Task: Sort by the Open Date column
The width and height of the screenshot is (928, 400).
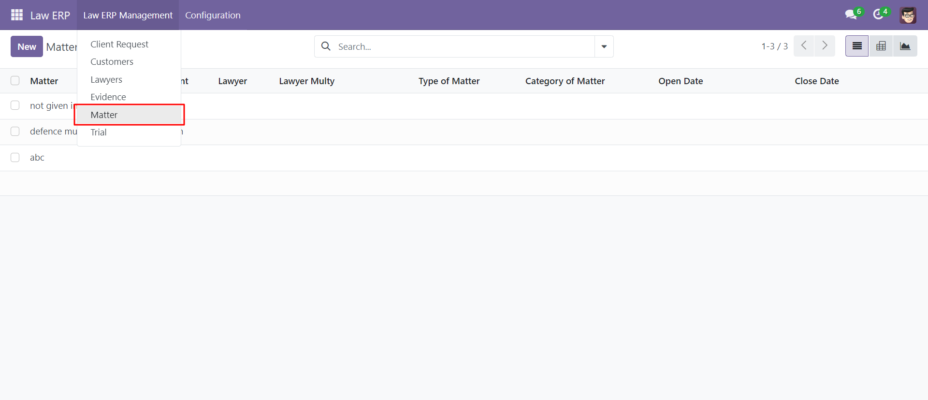Action: click(x=681, y=81)
